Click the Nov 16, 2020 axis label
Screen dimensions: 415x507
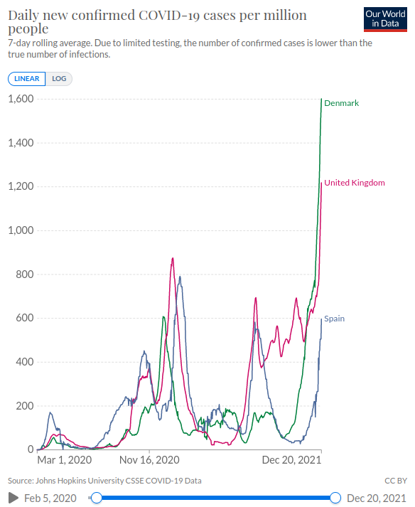tap(149, 460)
